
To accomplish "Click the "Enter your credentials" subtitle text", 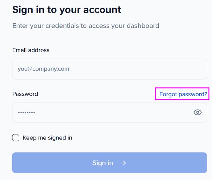I will coord(85,26).
